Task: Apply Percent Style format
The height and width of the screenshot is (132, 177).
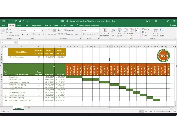Action: [88, 34]
